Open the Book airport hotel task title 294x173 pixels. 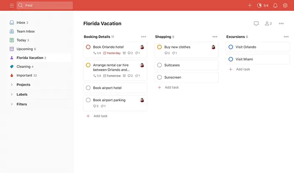pyautogui.click(x=107, y=88)
